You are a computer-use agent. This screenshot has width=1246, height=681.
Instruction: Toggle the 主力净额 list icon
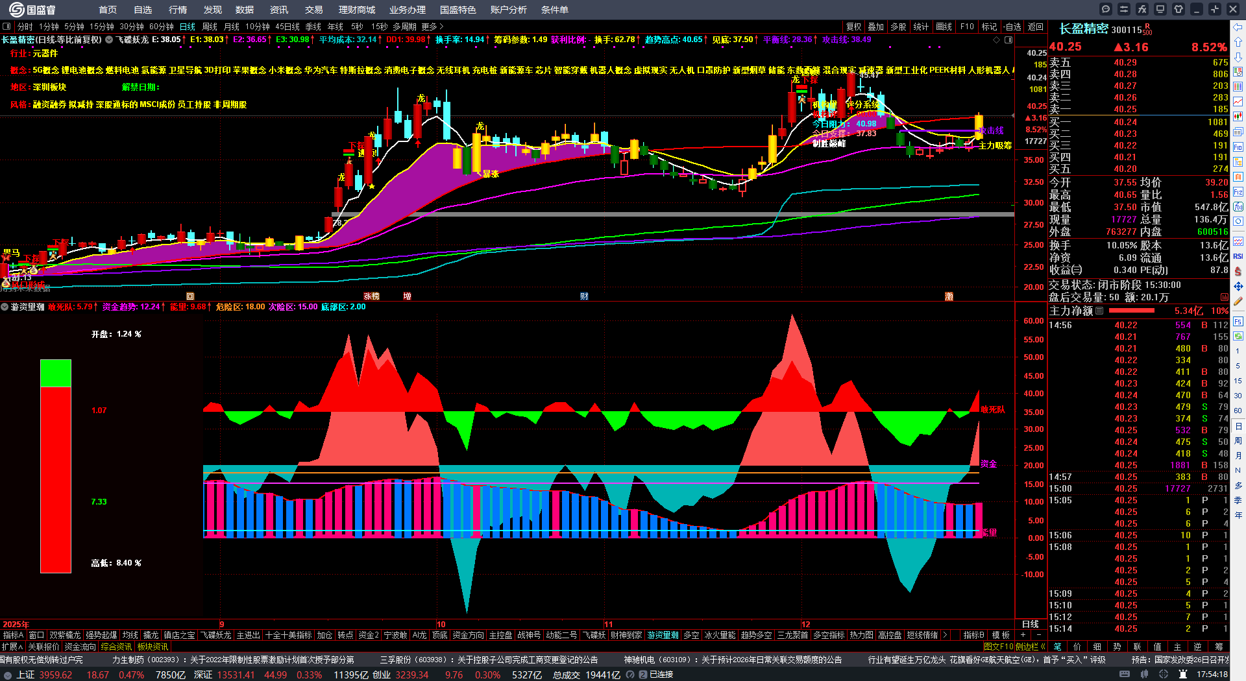click(1099, 311)
